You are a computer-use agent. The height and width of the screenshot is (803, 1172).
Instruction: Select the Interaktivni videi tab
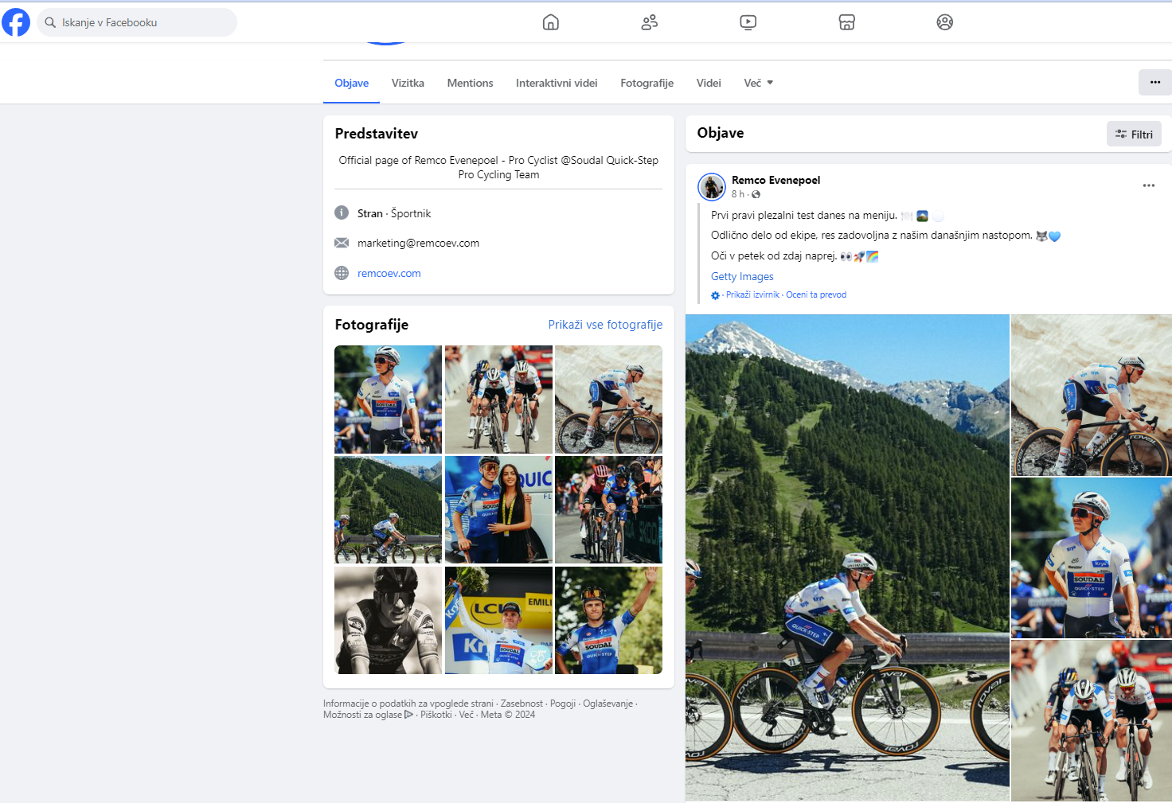coord(556,83)
